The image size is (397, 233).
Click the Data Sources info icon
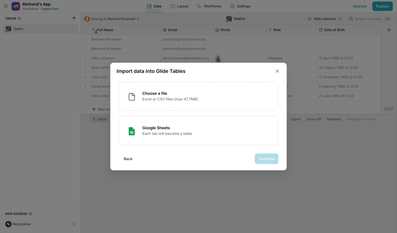click(30, 214)
